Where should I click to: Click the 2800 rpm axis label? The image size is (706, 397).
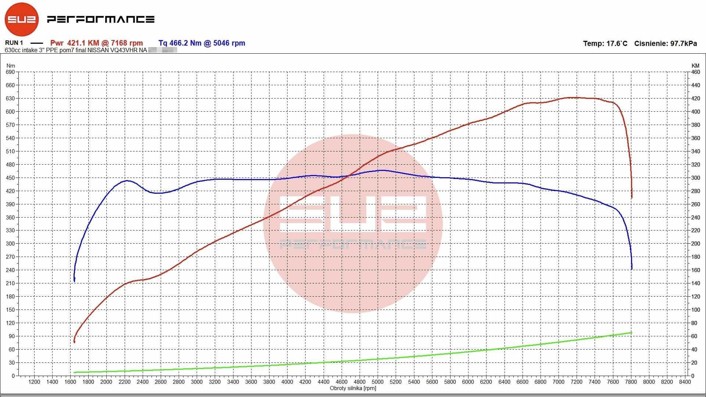pos(179,382)
